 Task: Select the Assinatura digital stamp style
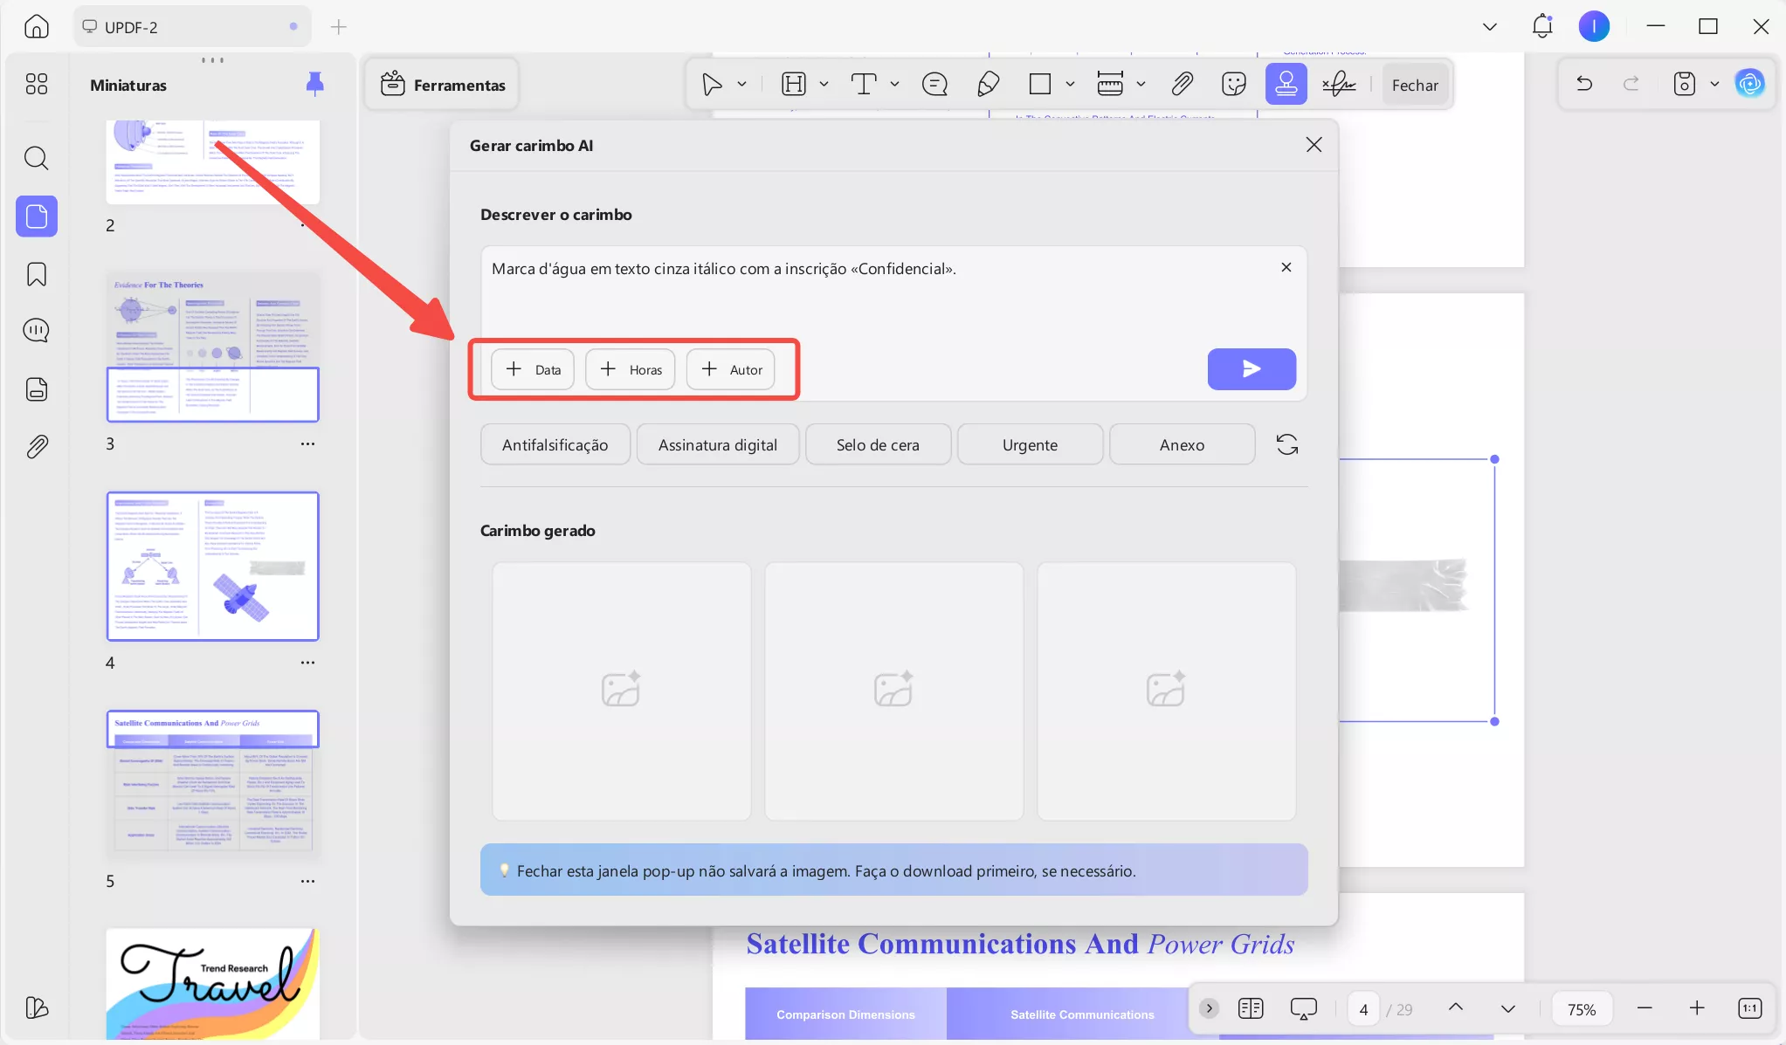[717, 444]
